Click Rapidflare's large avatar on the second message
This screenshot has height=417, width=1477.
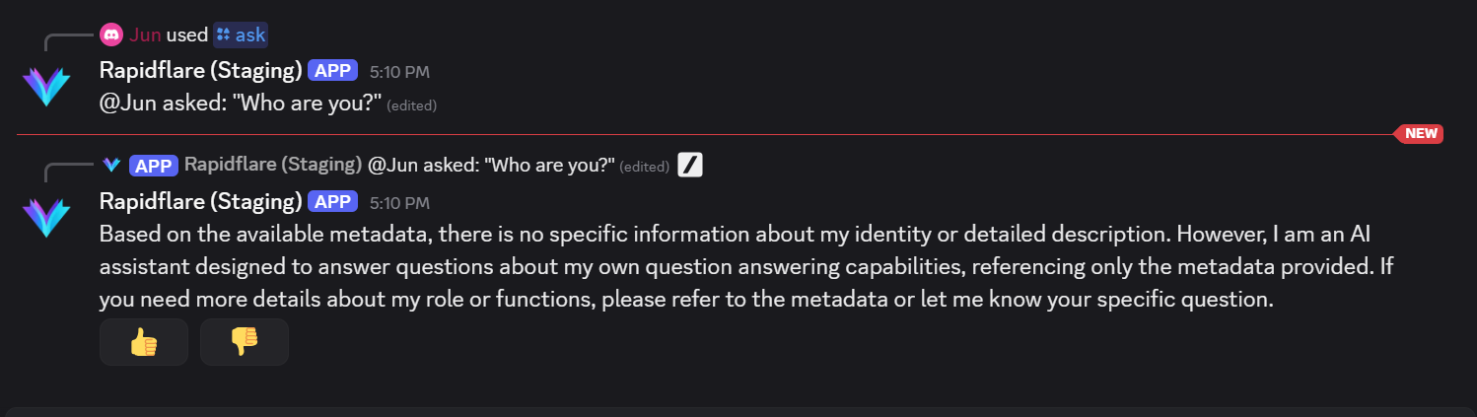coord(46,217)
